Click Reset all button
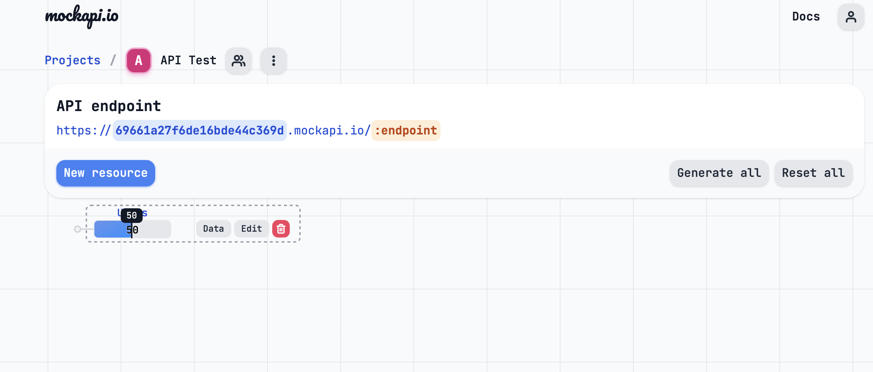Viewport: 873px width, 372px height. pyautogui.click(x=813, y=173)
